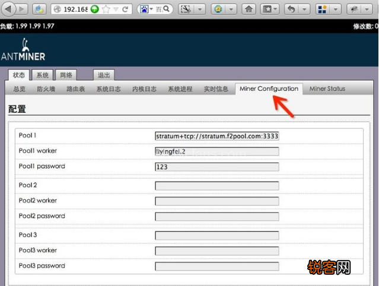Click the Apple/Finder toolbar button

[x=39, y=9]
